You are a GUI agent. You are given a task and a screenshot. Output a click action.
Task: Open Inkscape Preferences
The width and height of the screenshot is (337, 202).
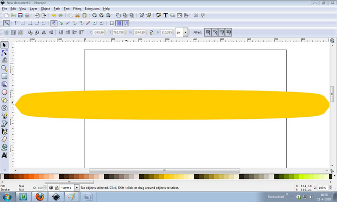pos(196,15)
